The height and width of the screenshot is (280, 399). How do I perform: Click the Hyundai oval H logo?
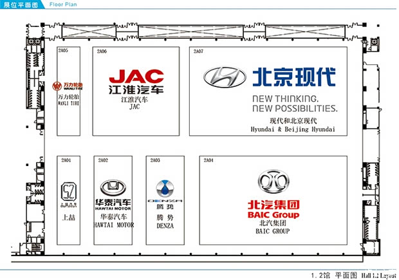(x=225, y=77)
